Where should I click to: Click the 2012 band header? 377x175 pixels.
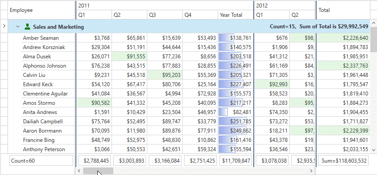coord(285,5)
